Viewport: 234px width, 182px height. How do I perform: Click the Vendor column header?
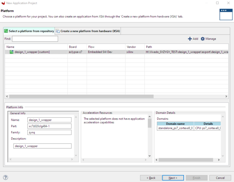point(131,47)
